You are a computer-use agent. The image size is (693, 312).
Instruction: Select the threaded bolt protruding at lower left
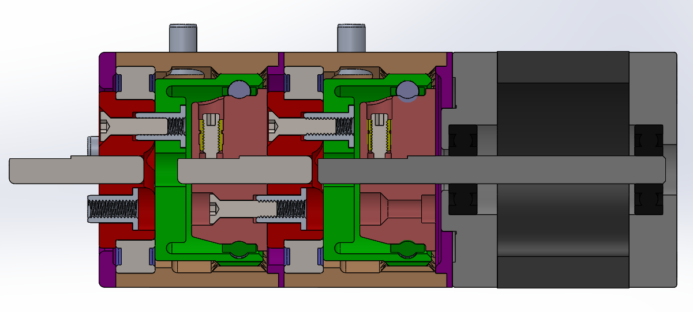112,210
